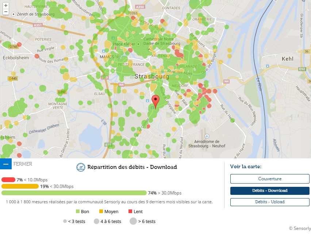
Task: Collapse the panel with blue minus button
Action: (x=6, y=164)
